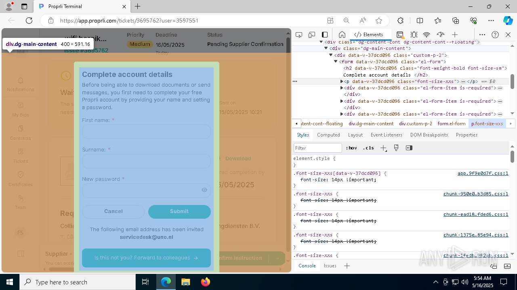Open DevTools help question mark icon
The height and width of the screenshot is (290, 517).
[x=495, y=35]
